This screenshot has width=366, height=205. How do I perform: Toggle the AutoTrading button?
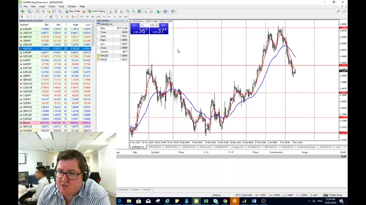pos(96,11)
